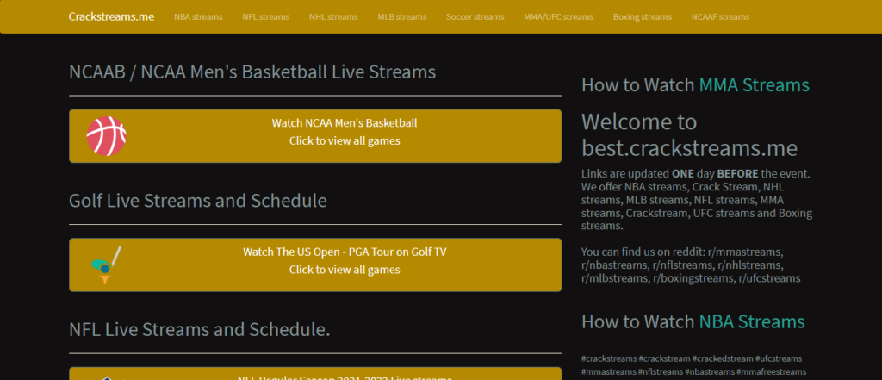Go to NCAAF streams nav link
Image resolution: width=882 pixels, height=380 pixels.
click(720, 17)
